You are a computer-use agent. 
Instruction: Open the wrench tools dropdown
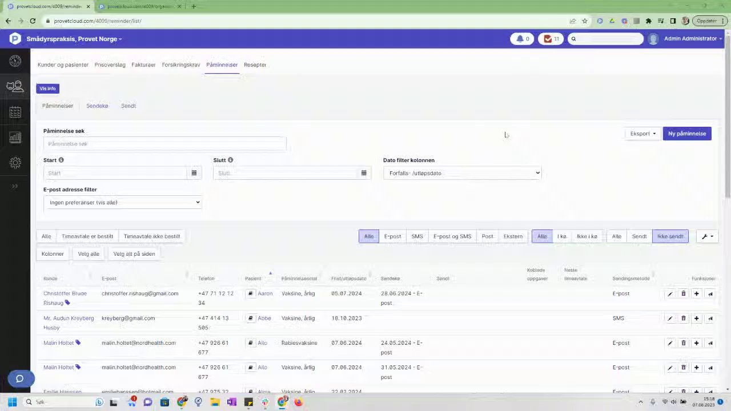click(x=708, y=236)
